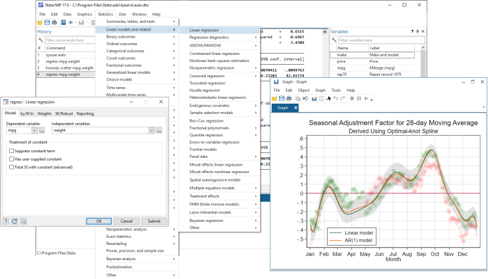Open Object menu in Graph window
This screenshot has width=488, height=279.
click(x=303, y=90)
